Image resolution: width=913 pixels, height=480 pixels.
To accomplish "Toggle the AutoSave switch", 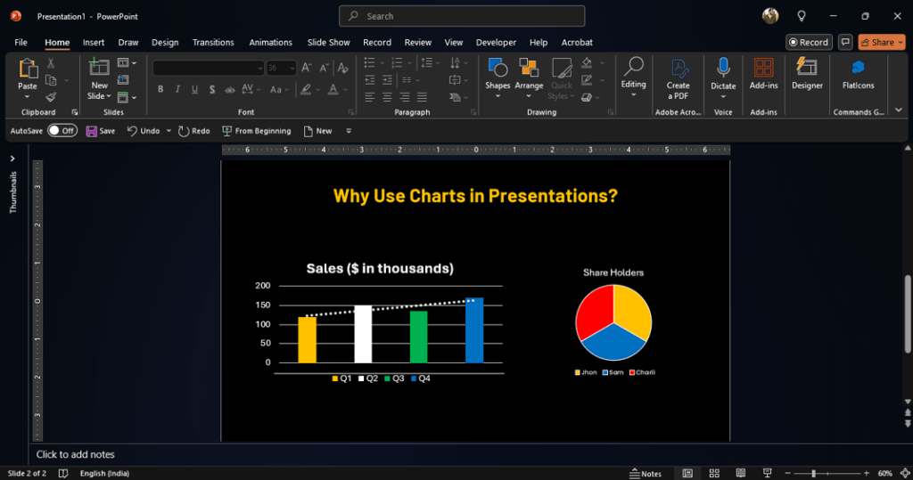I will 62,131.
